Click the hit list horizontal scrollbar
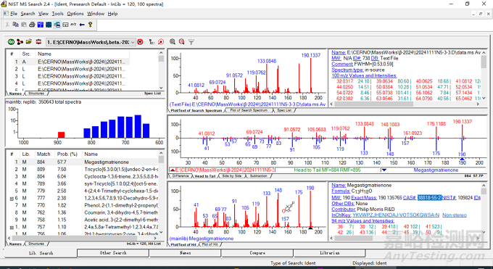493x269 pixels. 83,239
